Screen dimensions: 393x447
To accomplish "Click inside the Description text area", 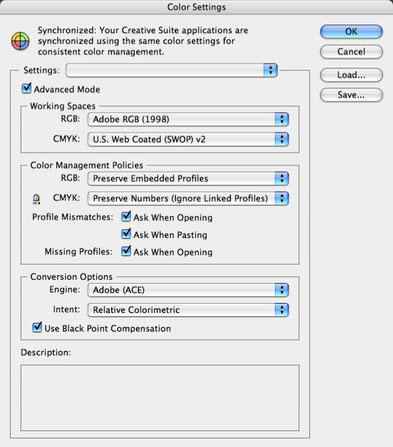I will pos(160,398).
